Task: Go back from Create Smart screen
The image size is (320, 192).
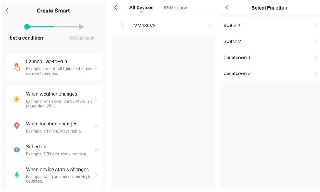Action: [x=7, y=10]
